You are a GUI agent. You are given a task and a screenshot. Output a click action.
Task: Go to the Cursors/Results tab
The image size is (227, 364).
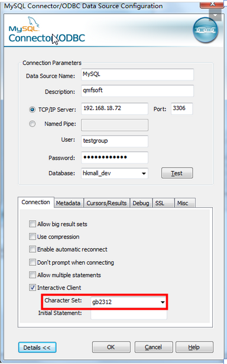tap(106, 203)
